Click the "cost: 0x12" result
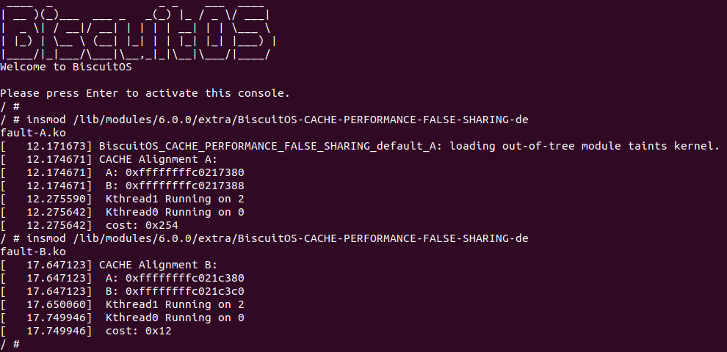This screenshot has width=727, height=352. coord(139,331)
